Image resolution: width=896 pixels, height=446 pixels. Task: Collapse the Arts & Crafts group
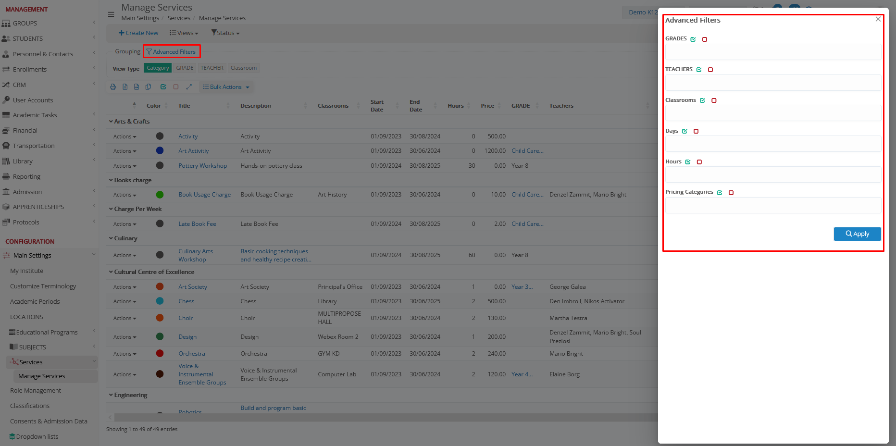(111, 122)
